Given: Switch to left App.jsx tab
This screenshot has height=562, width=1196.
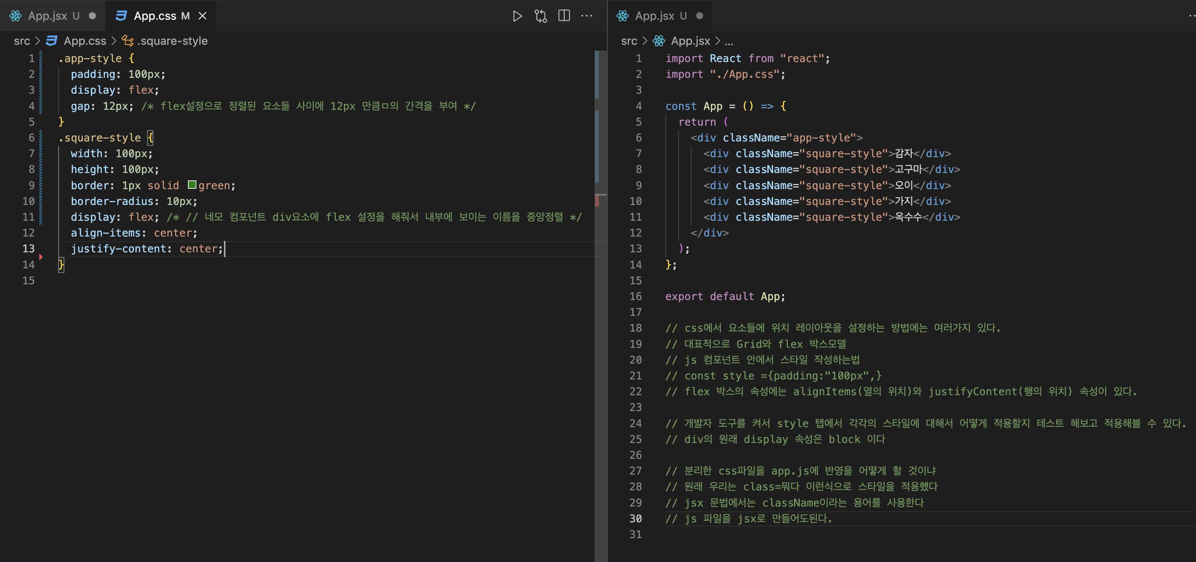Looking at the screenshot, I should [47, 16].
